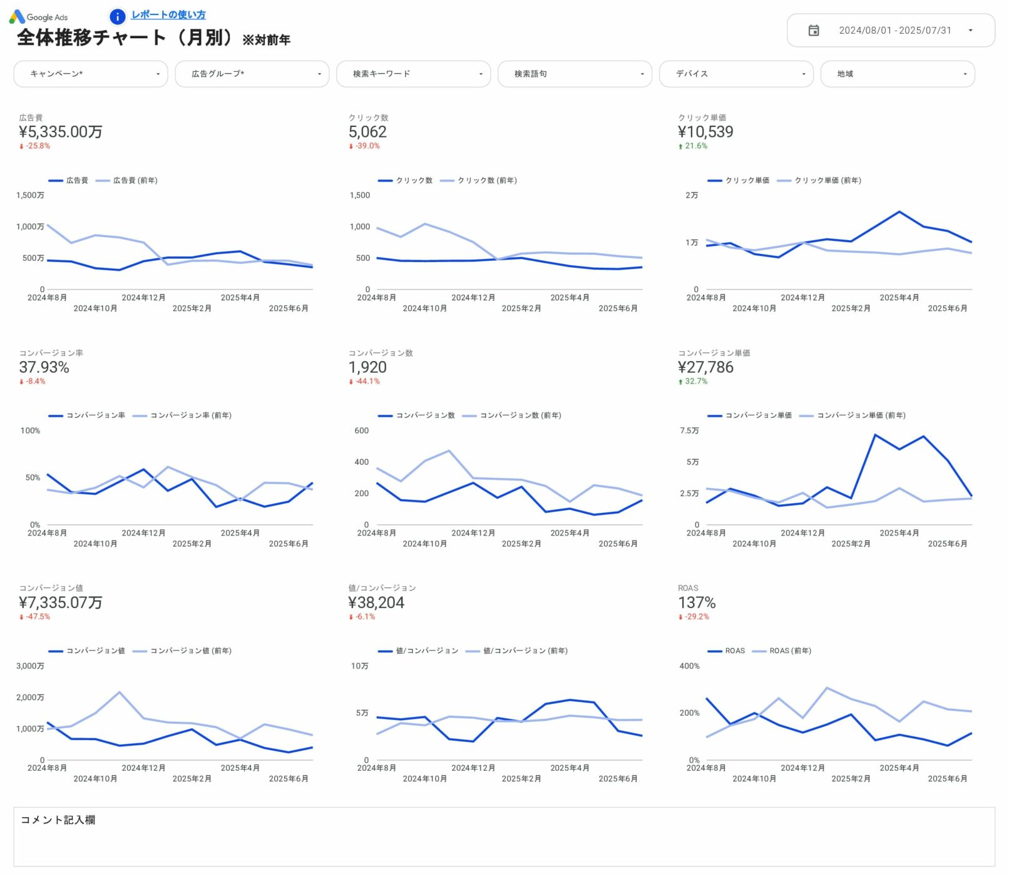Open the レポートの使い方 link
This screenshot has width=1009, height=874.
point(168,15)
